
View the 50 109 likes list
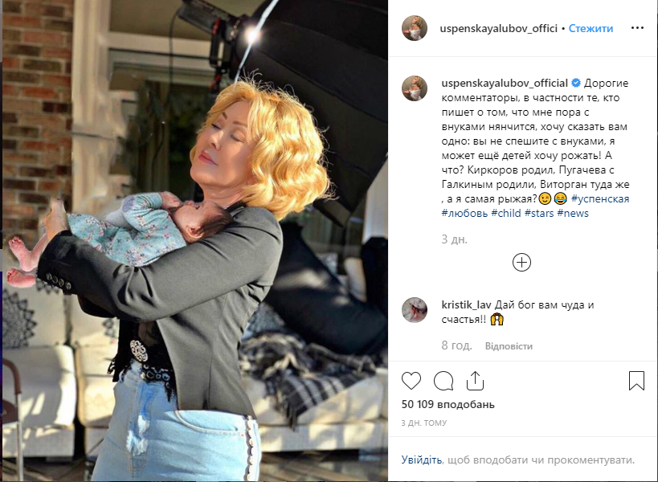coord(448,404)
